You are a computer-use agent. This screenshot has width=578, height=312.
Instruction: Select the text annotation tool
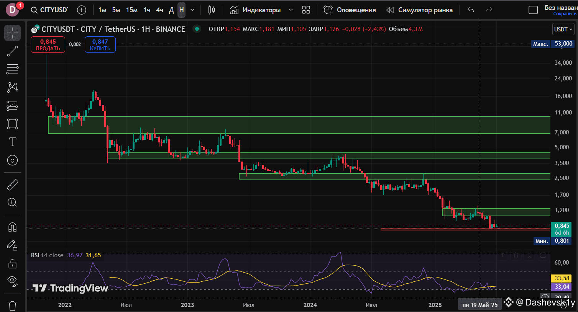coord(12,142)
